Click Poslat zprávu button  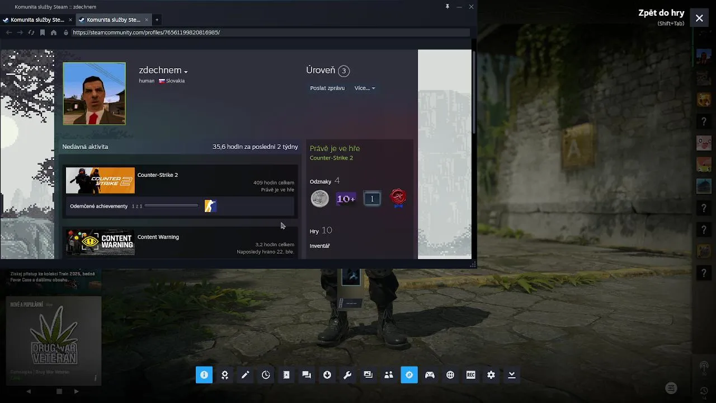[x=327, y=88]
